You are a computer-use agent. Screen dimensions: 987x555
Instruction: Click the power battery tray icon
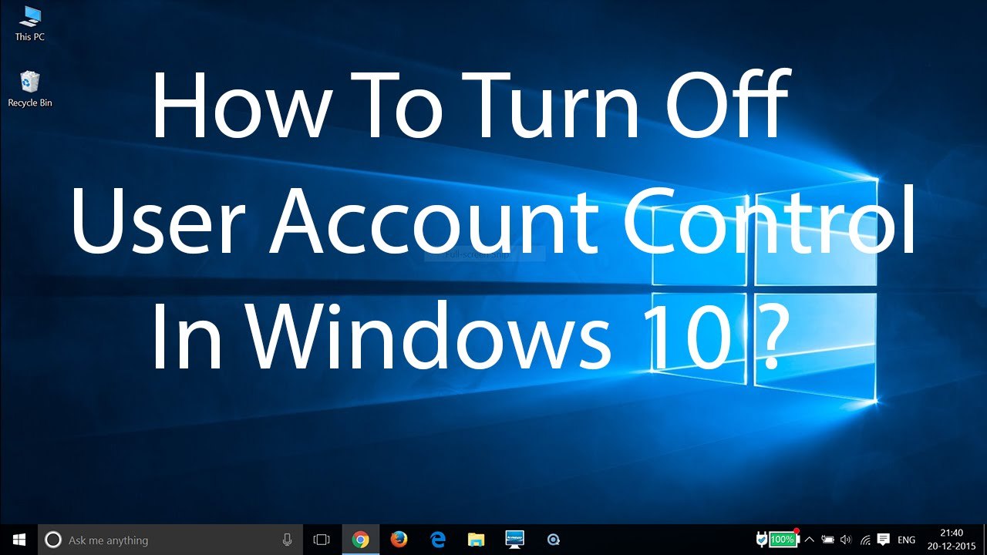[827, 540]
